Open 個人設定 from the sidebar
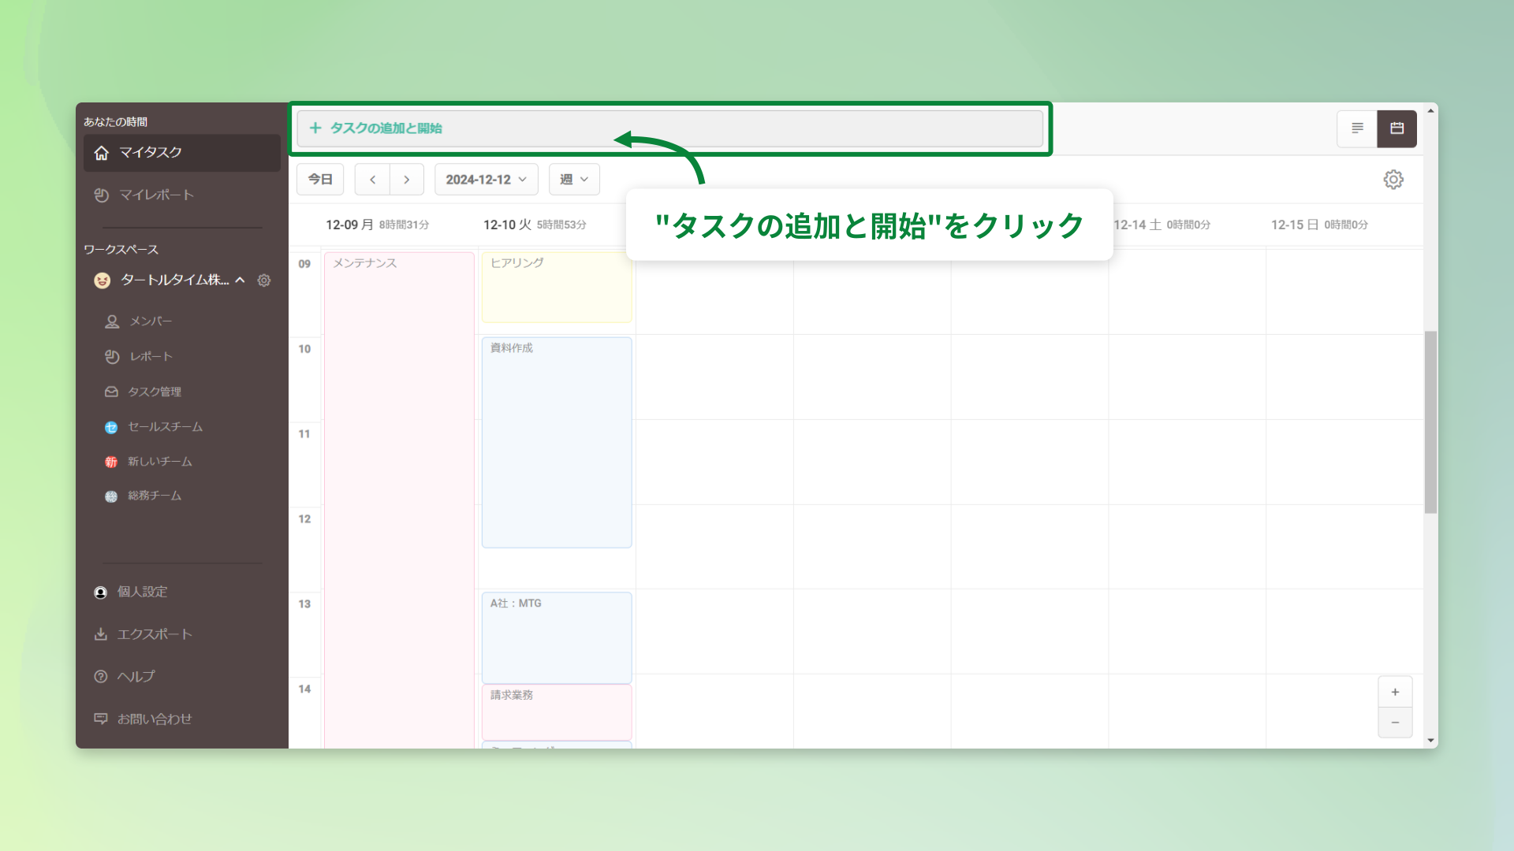Image resolution: width=1514 pixels, height=851 pixels. tap(142, 592)
